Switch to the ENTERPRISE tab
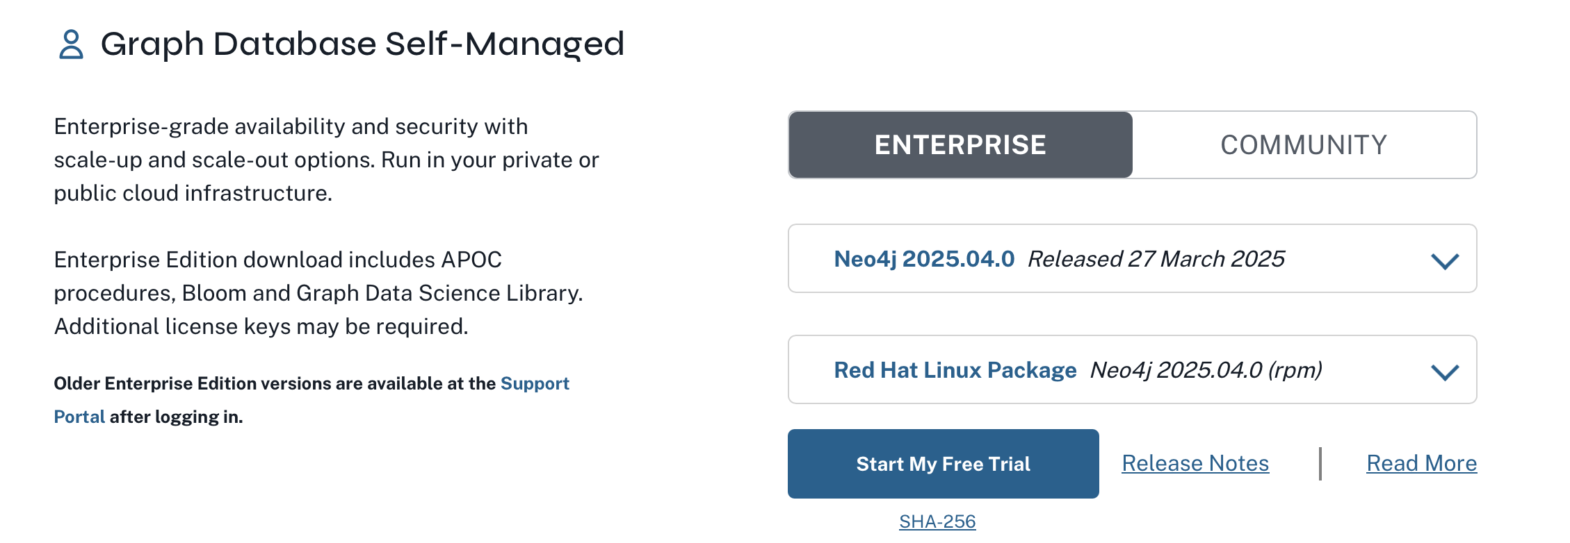1570x543 pixels. (960, 144)
